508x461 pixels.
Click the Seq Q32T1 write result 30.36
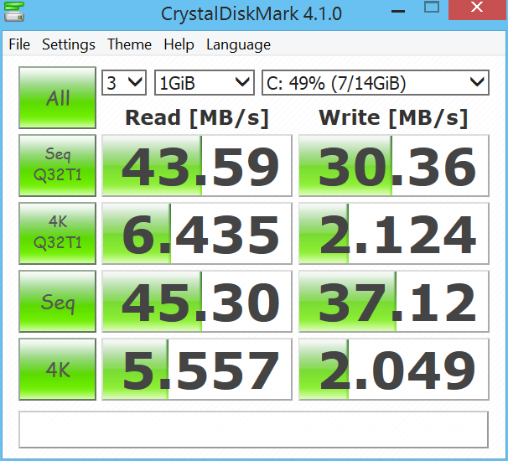394,166
